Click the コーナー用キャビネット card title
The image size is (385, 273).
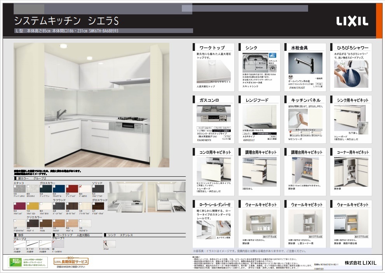pyautogui.click(x=352, y=152)
